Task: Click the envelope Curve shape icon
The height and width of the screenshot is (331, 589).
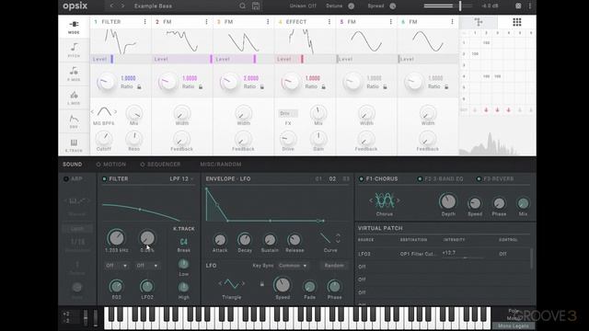Action: pyautogui.click(x=325, y=238)
